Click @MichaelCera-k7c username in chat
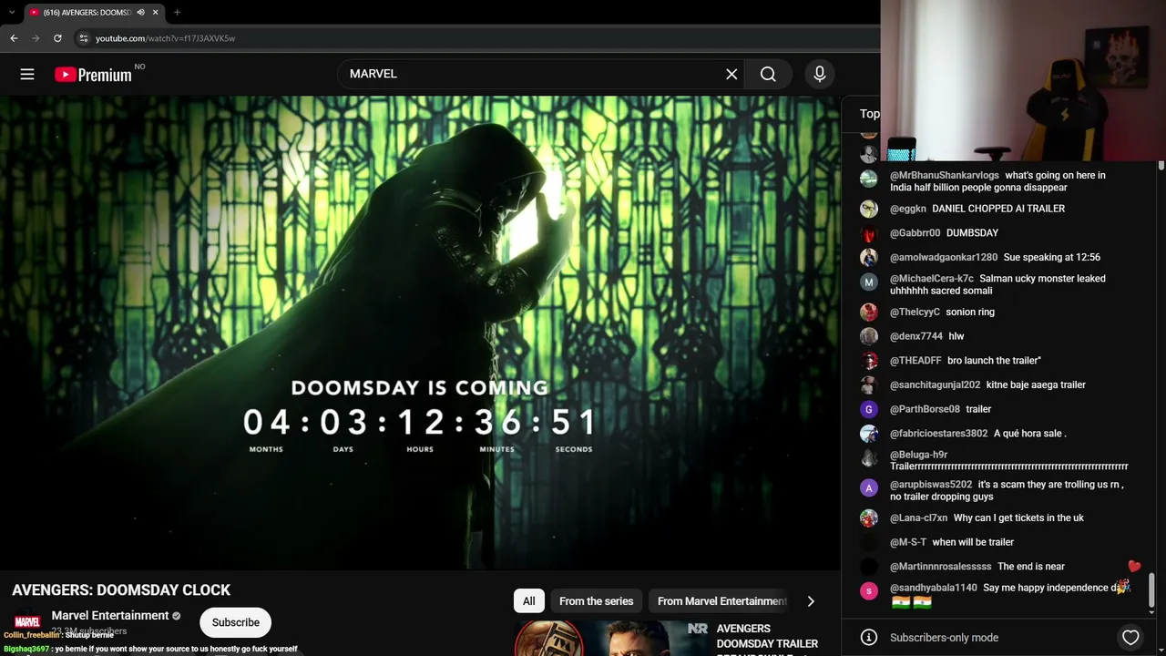 click(932, 279)
